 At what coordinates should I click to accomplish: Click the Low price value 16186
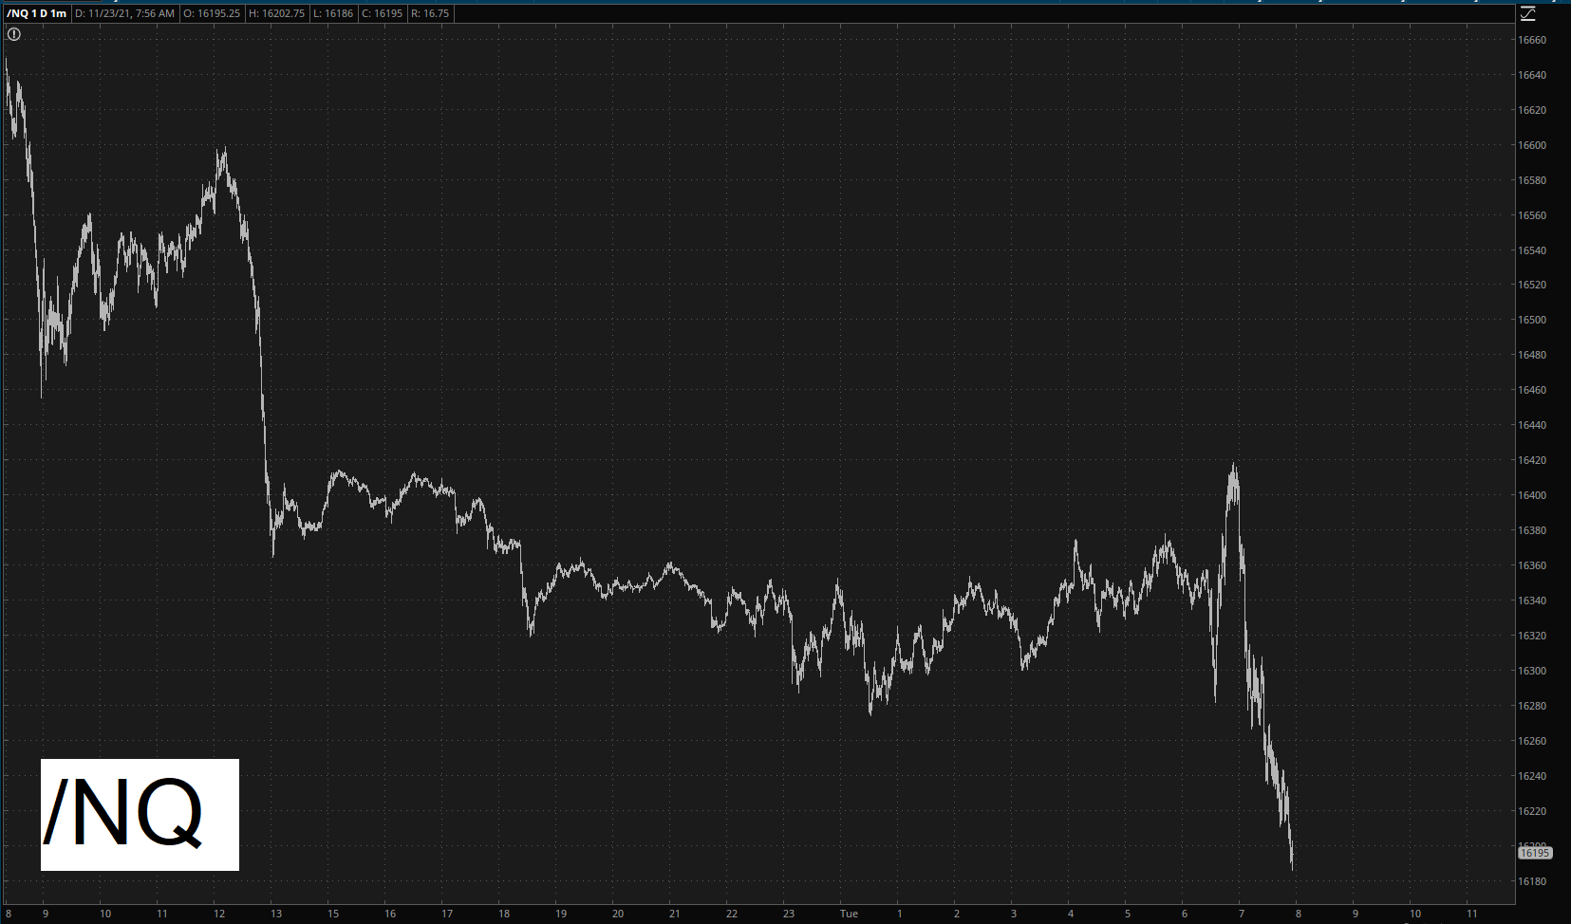pos(333,13)
